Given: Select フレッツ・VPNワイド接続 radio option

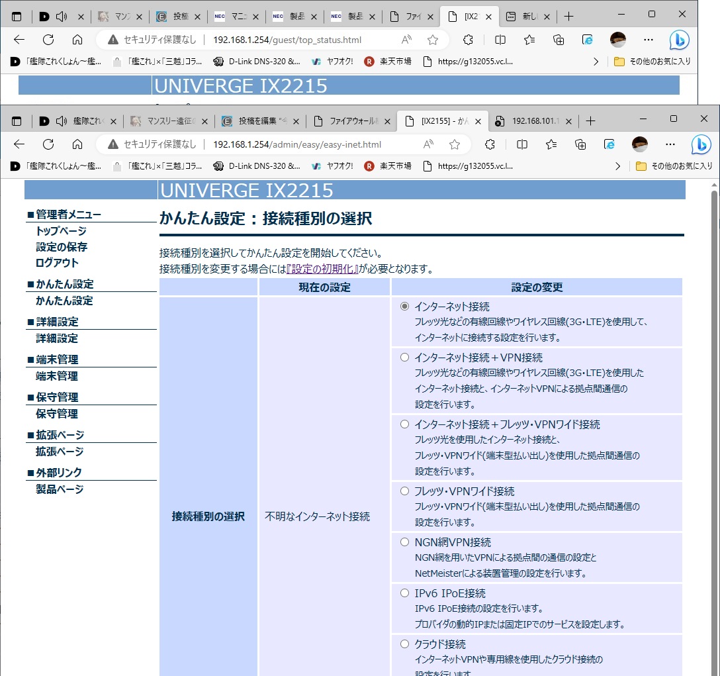Looking at the screenshot, I should 404,491.
